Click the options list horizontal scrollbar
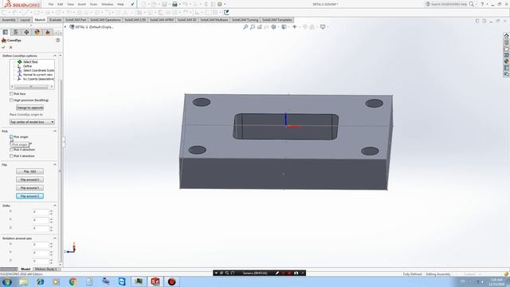 (32, 87)
